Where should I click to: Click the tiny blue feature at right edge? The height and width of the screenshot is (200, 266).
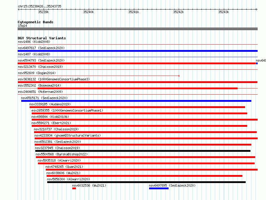pyautogui.click(x=257, y=63)
